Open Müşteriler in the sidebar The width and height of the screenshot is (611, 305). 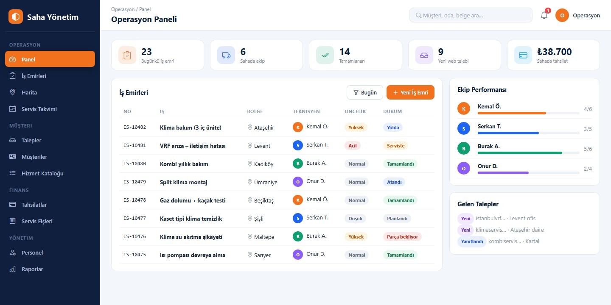click(x=50, y=157)
